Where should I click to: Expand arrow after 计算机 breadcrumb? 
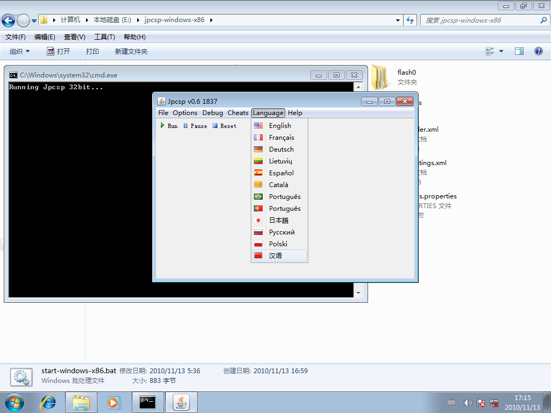coord(87,20)
